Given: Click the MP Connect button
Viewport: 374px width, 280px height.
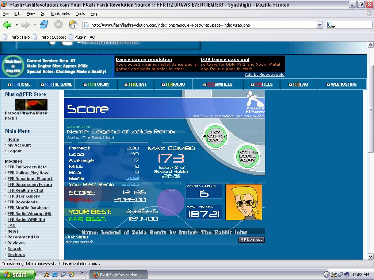Looking at the screenshot, I should point(251,240).
